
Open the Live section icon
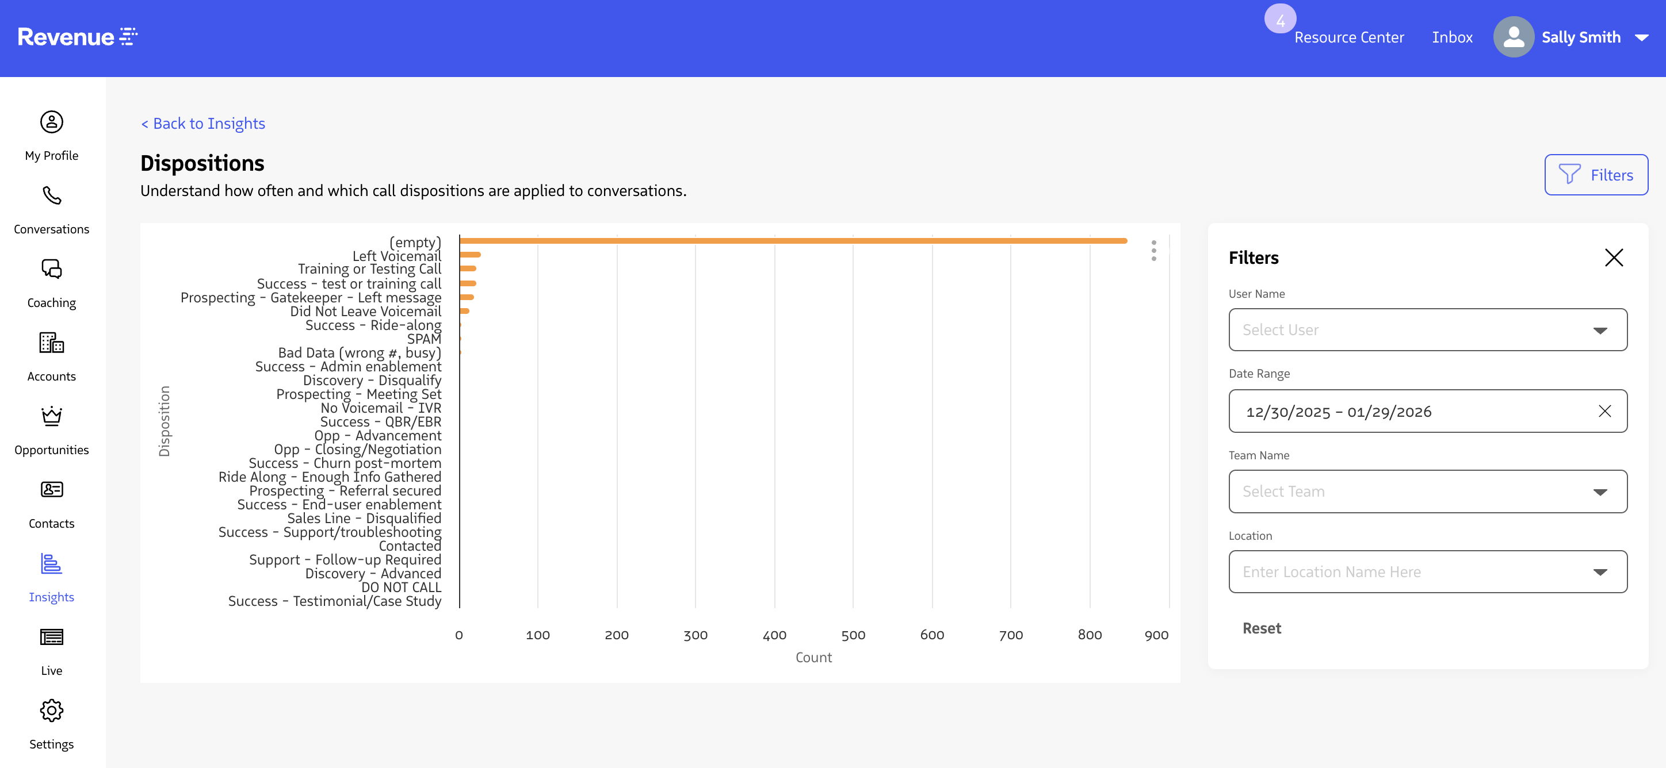click(52, 638)
